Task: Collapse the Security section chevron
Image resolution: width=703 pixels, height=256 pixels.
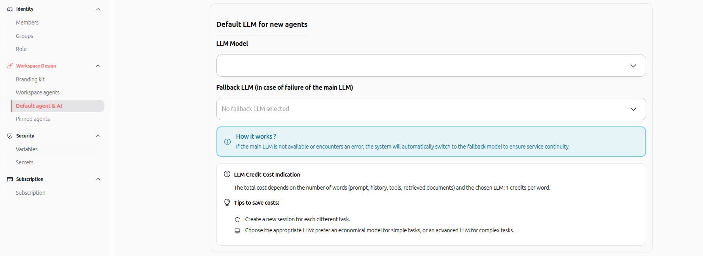Action: click(x=98, y=136)
